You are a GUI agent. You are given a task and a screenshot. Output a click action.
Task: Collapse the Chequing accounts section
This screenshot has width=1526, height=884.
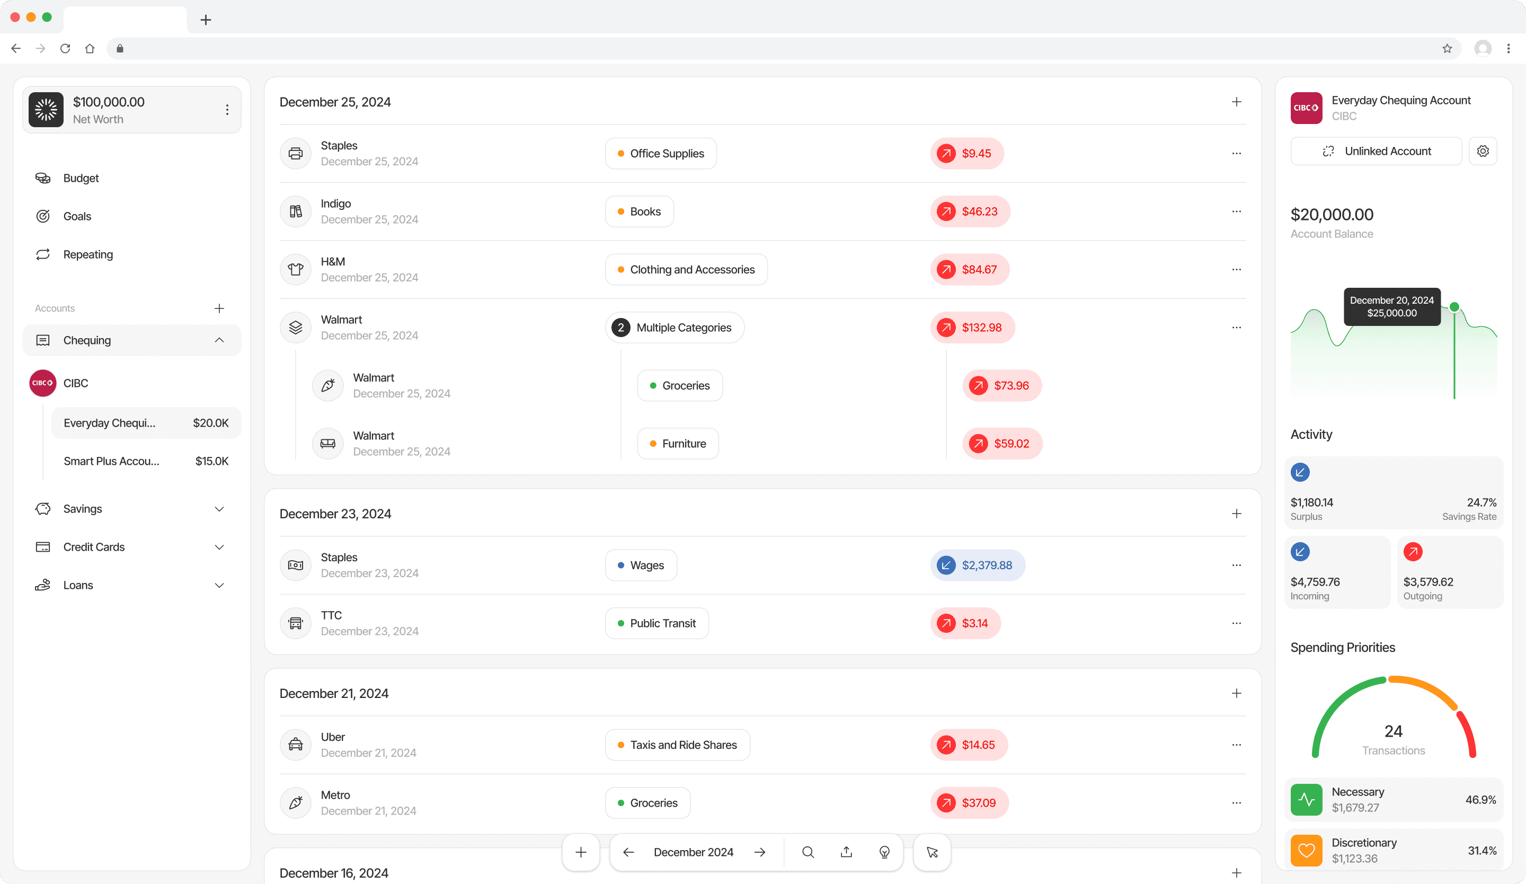(x=219, y=340)
